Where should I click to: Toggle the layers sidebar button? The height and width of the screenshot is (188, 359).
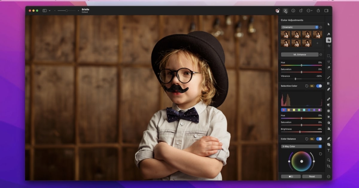click(x=45, y=10)
